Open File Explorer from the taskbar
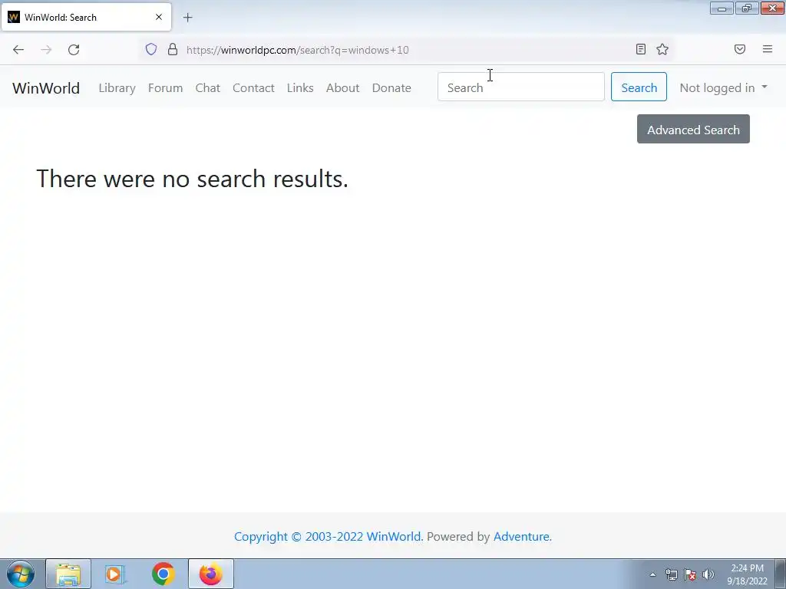Screen dimensions: 786x589 [68, 574]
